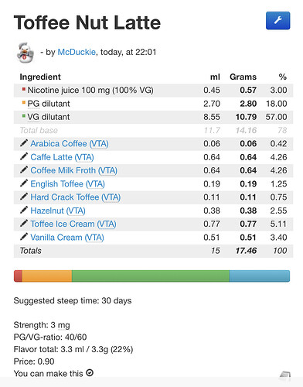Click pencil icon beside Toffee Ice Cream
Viewport: 303px width, 387px height.
pos(24,224)
